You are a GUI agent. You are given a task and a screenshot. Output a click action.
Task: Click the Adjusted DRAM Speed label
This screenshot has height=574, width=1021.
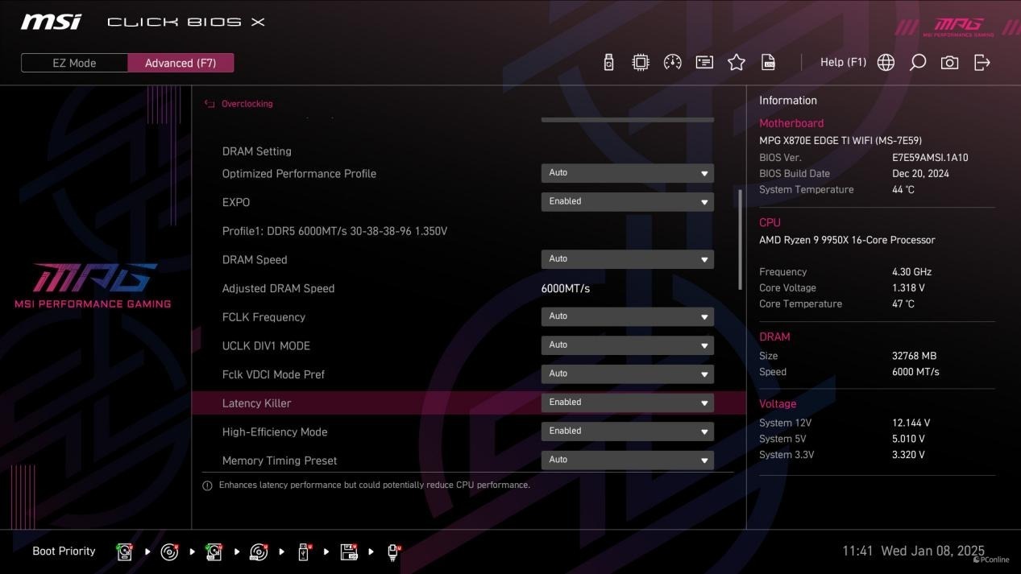pos(278,288)
